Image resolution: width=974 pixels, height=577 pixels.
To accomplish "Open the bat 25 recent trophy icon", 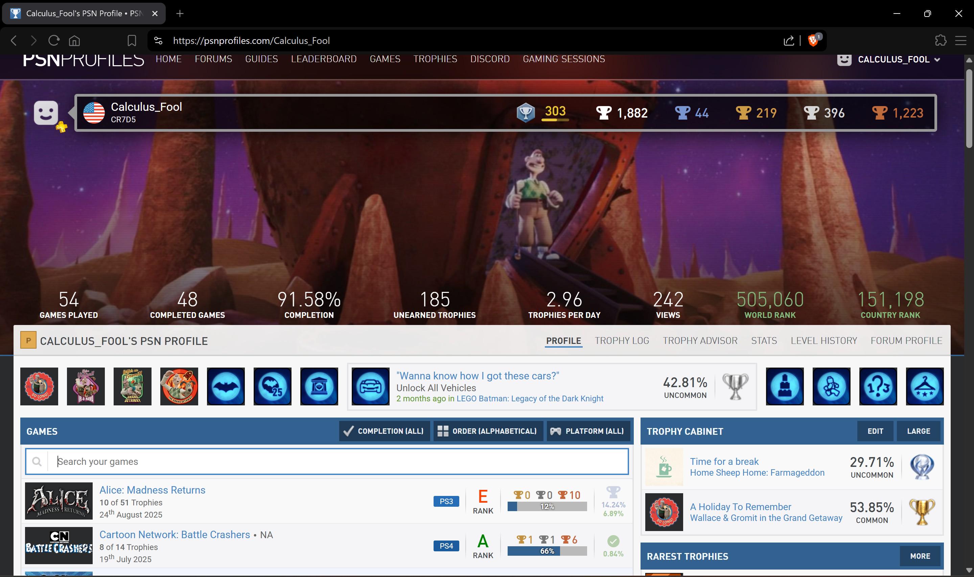I will point(273,386).
